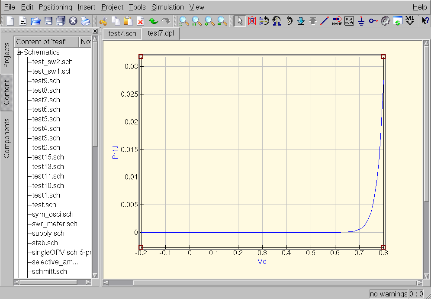The height and width of the screenshot is (299, 431).
Task: Click the scissors Cut icon
Action: click(x=103, y=21)
